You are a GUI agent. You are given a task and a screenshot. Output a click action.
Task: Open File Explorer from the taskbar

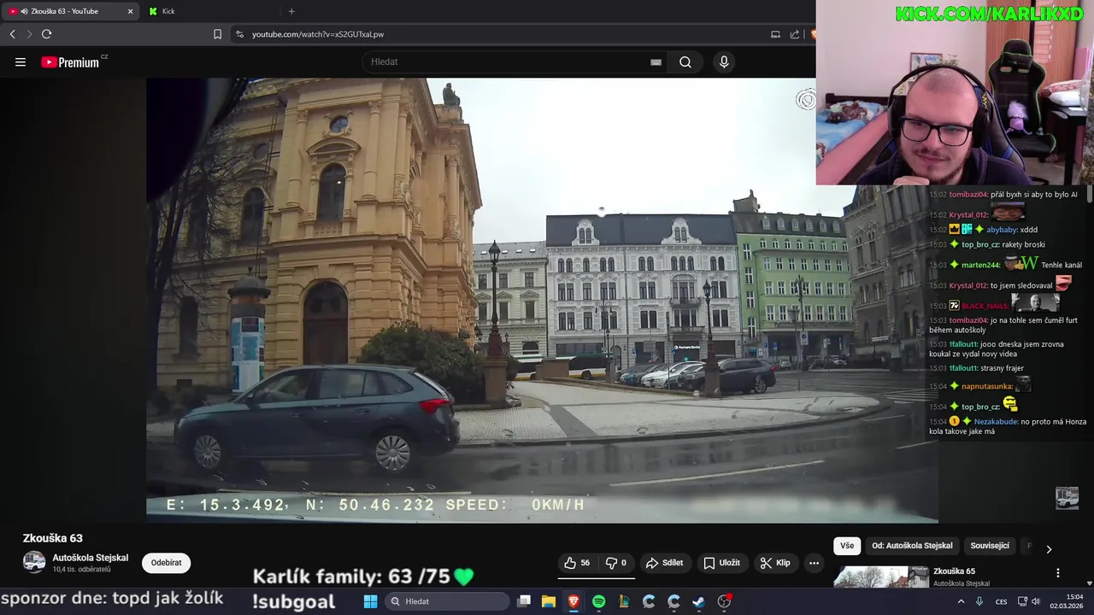549,601
